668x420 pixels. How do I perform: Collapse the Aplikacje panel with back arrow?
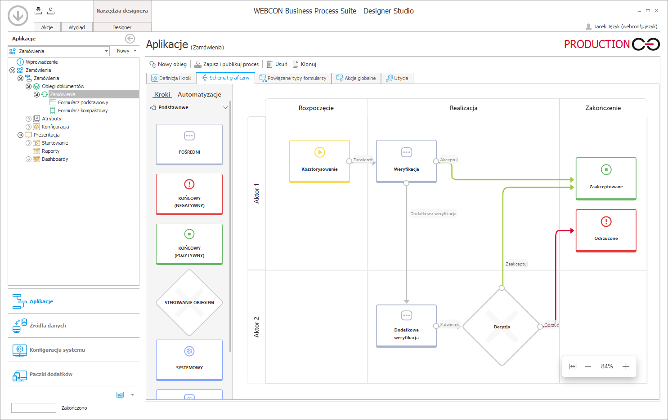130,39
